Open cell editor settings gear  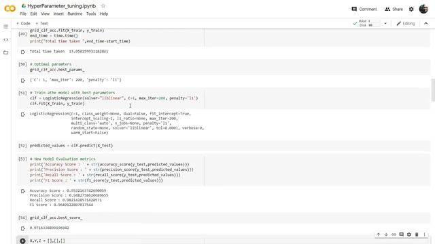click(x=409, y=235)
